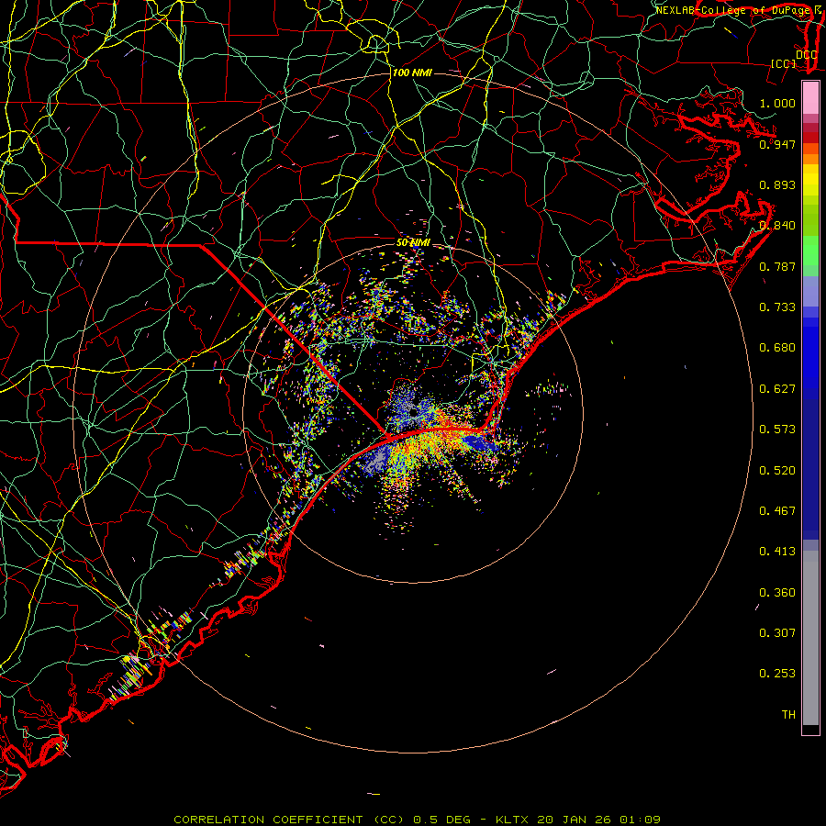Click the TH label at legend bottom
The image size is (826, 826).
(x=788, y=715)
